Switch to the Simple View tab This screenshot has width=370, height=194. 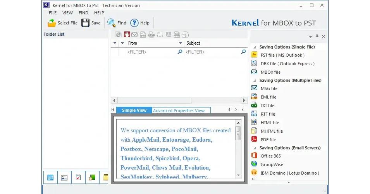(x=134, y=110)
